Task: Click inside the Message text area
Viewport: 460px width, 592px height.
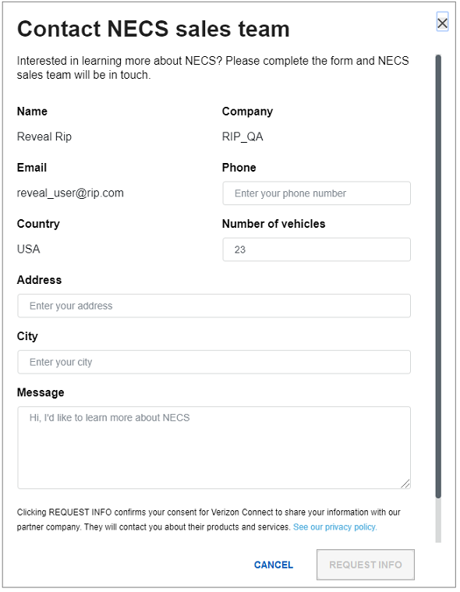Action: tap(214, 448)
